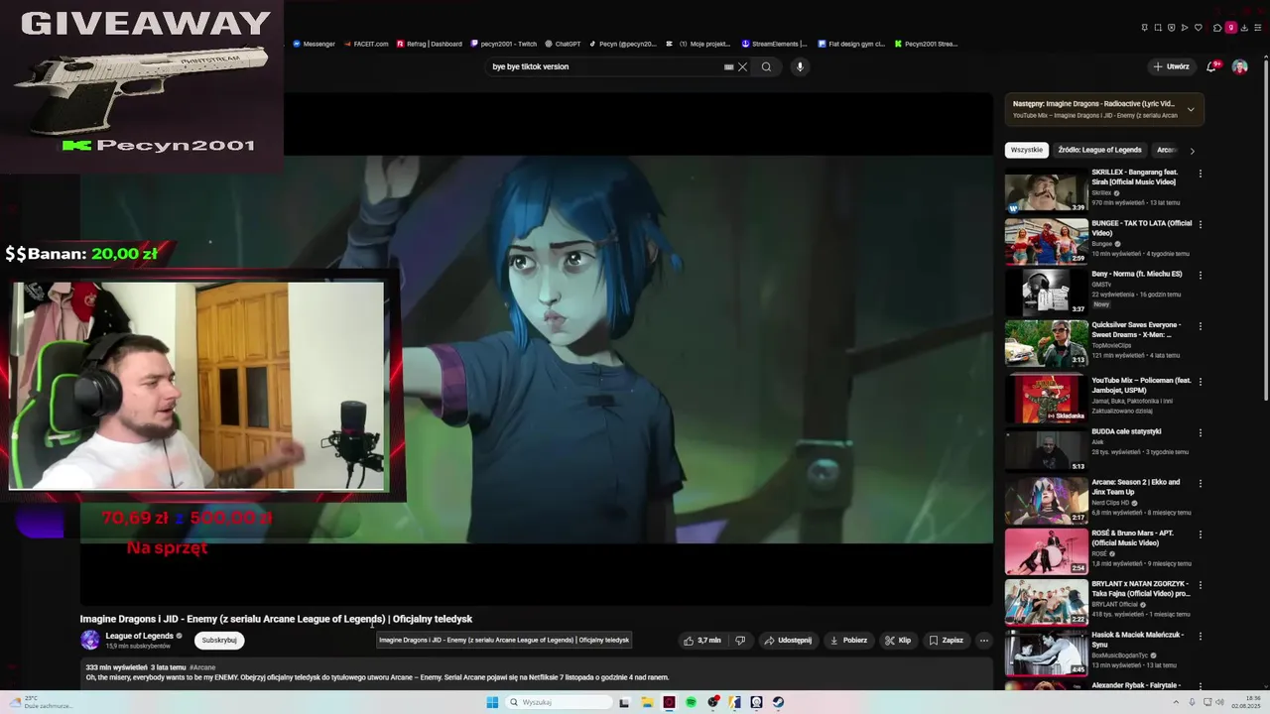Open the on-screen keyboard icon in search box
1270x714 pixels.
pyautogui.click(x=729, y=66)
